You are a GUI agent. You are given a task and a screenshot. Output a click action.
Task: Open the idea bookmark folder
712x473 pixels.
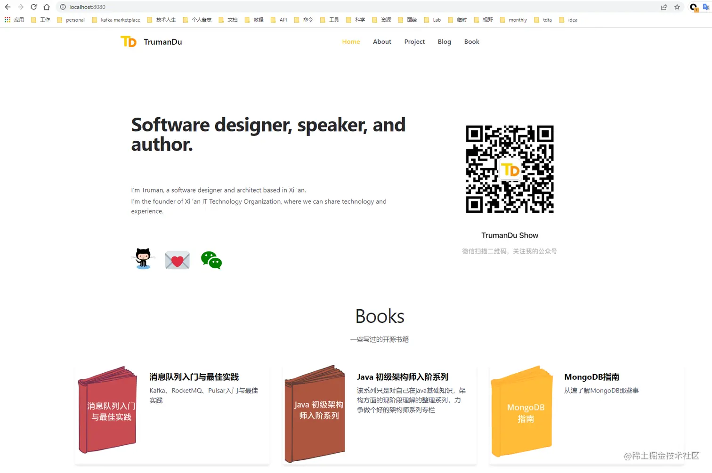(x=568, y=20)
